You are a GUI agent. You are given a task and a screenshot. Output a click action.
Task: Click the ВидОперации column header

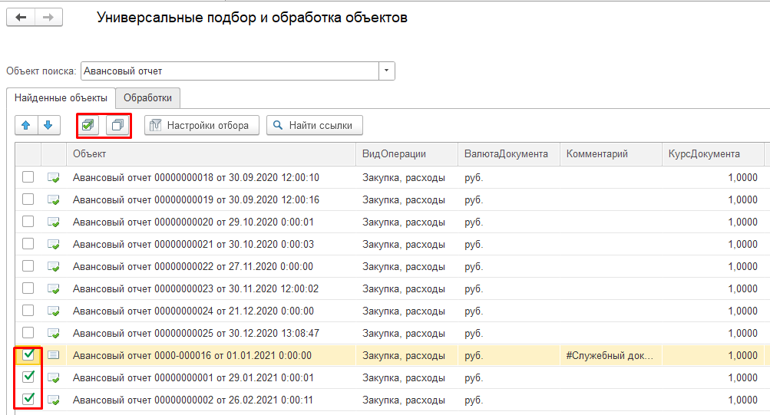click(394, 153)
